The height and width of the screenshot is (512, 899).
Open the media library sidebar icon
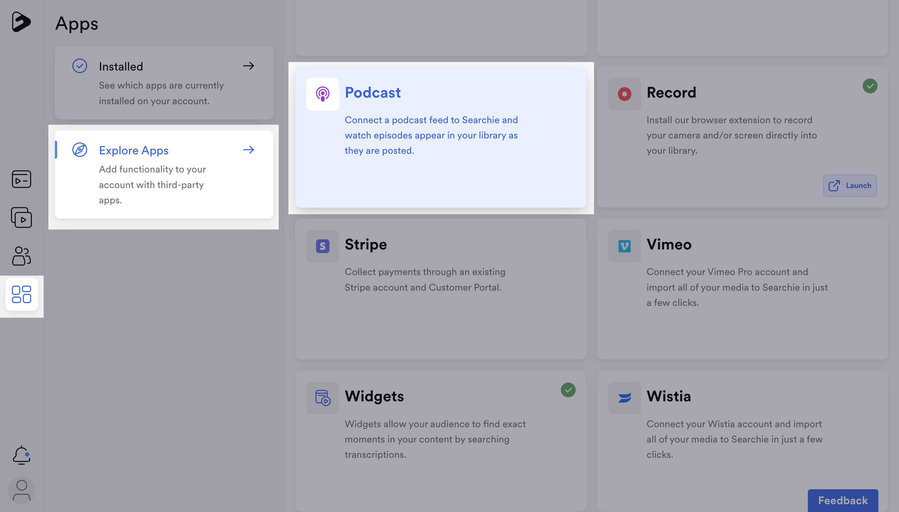pos(22,179)
